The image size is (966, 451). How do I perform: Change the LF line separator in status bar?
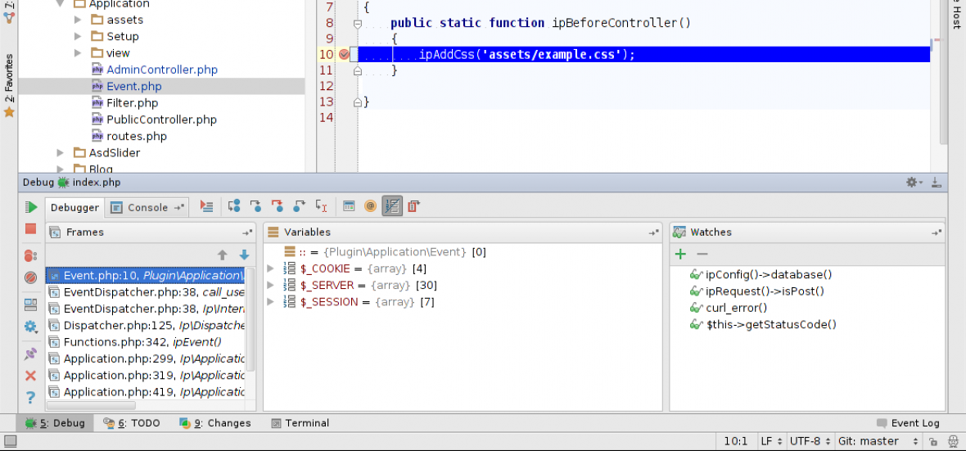tap(771, 441)
